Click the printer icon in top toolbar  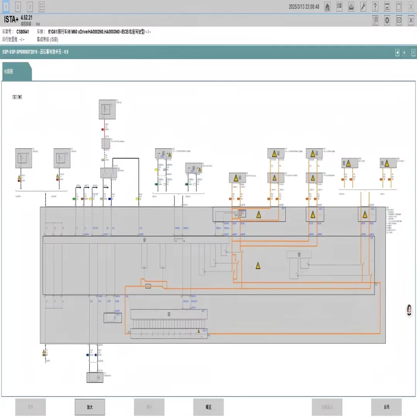tap(351, 7)
